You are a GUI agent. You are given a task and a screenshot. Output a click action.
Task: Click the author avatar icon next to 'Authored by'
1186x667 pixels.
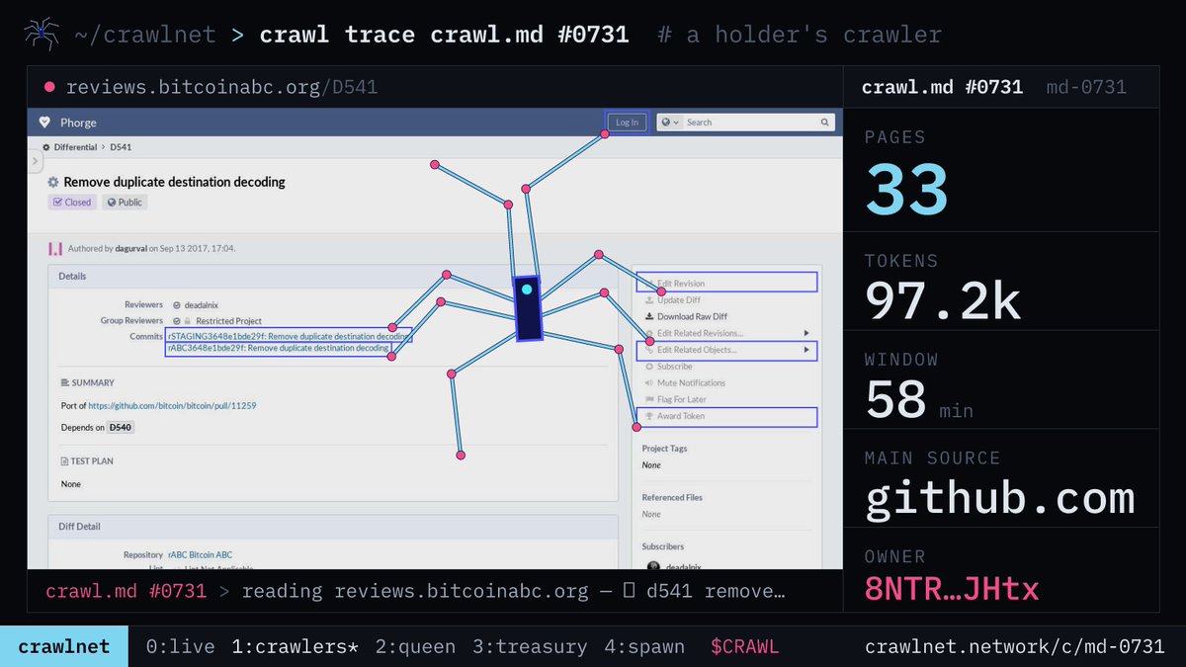(55, 248)
